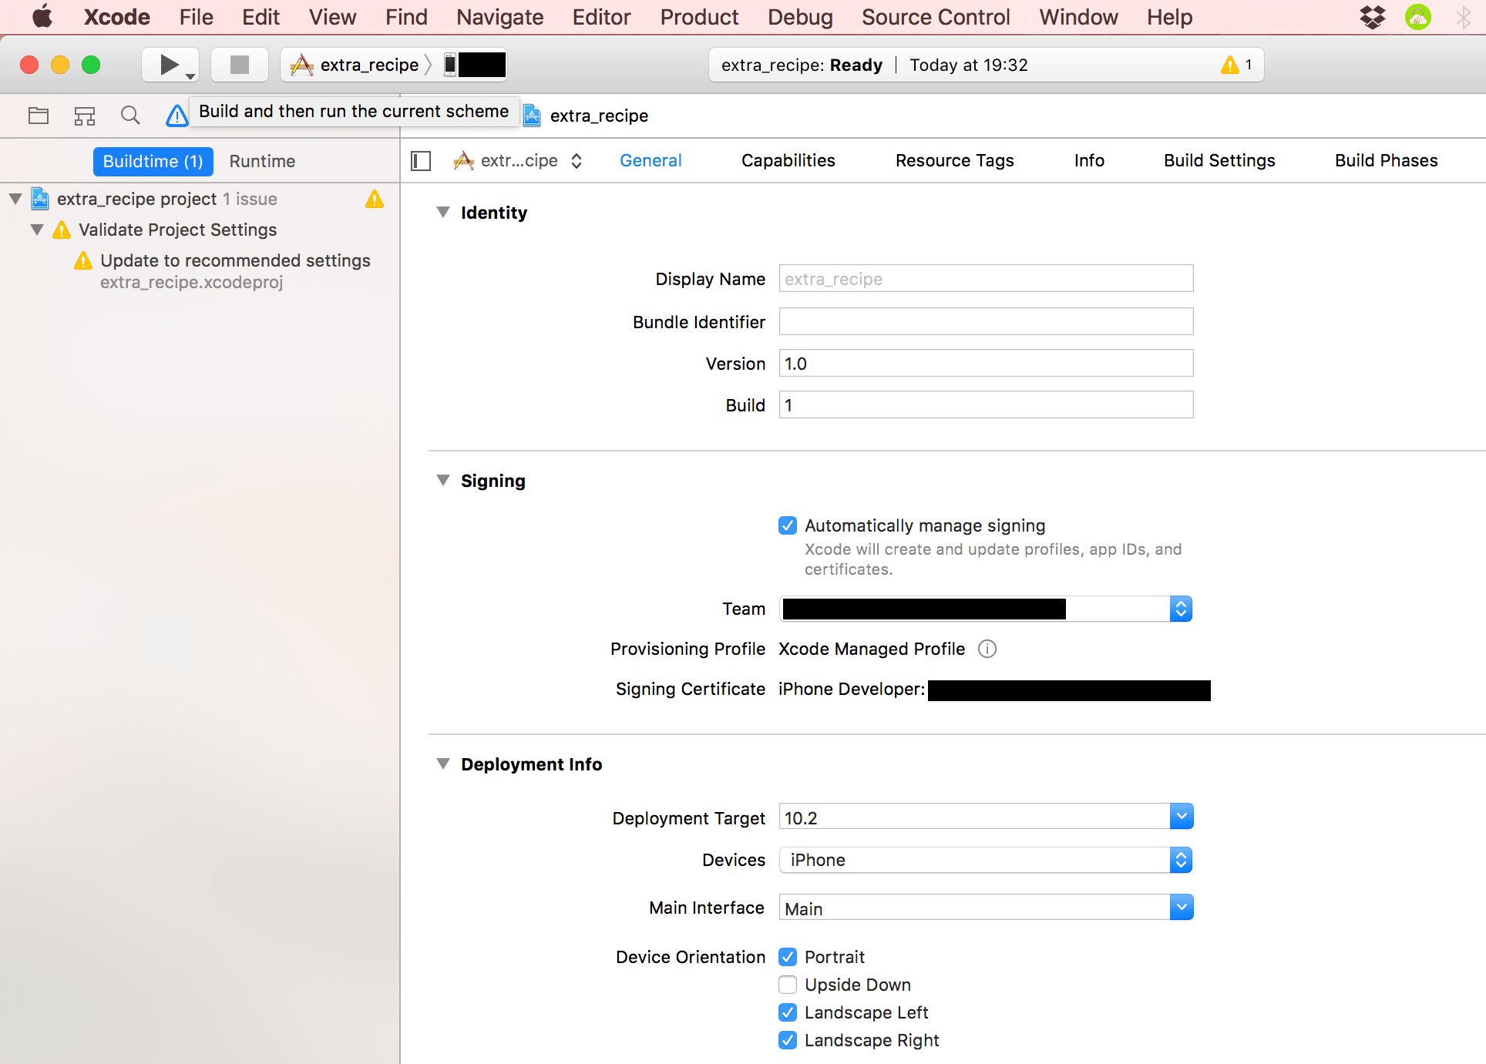Viewport: 1486px width, 1064px height.
Task: Open the Resource Tags tab
Action: coord(954,160)
